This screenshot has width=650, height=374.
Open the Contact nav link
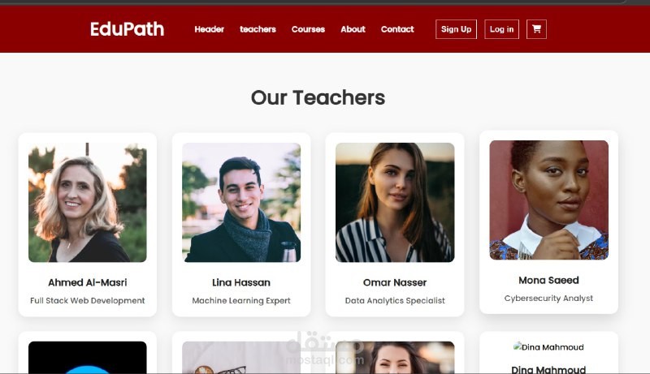coord(397,29)
